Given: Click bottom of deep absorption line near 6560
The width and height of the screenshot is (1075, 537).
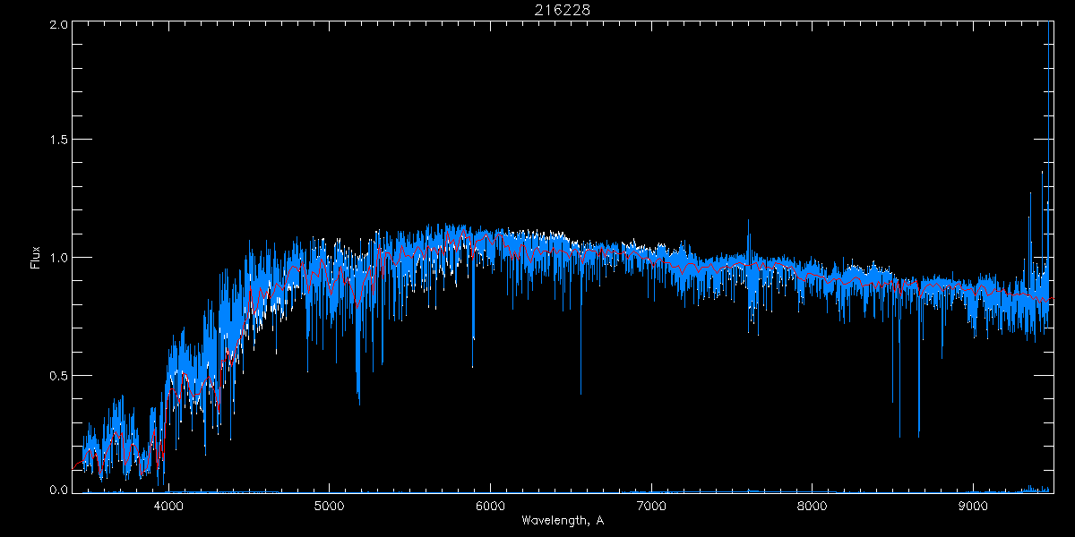Looking at the screenshot, I should pyautogui.click(x=580, y=393).
